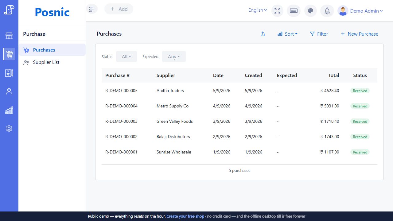Click supplier Metro Supply Co
Screen dimensions: 393x221
click(x=173, y=106)
